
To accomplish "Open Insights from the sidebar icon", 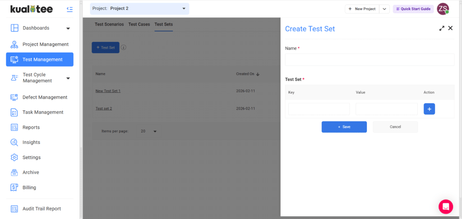I will click(14, 142).
